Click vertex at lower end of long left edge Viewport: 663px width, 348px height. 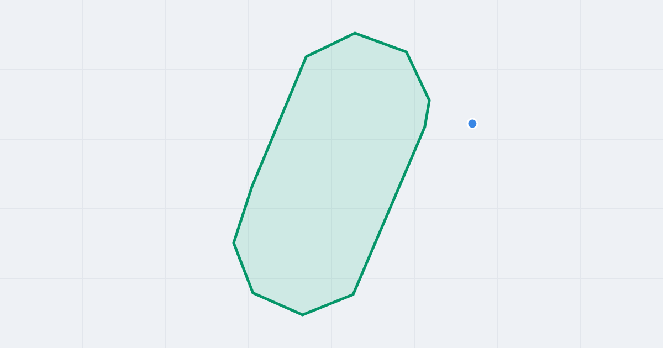click(252, 187)
